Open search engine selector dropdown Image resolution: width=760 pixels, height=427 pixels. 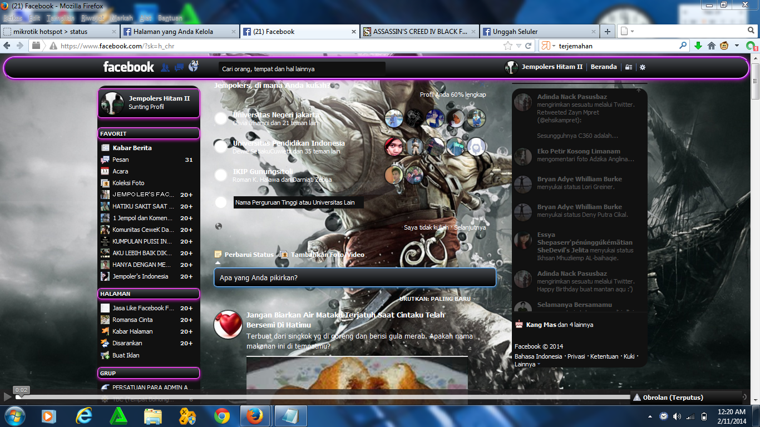[x=547, y=46]
